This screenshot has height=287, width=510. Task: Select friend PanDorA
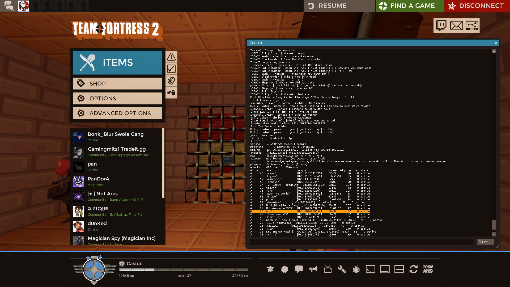click(117, 182)
